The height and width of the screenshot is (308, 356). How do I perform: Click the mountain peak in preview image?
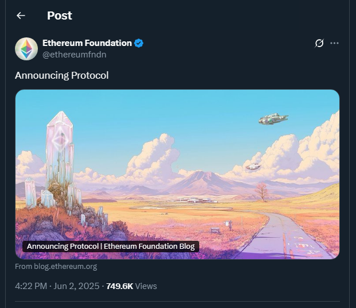pyautogui.click(x=195, y=175)
